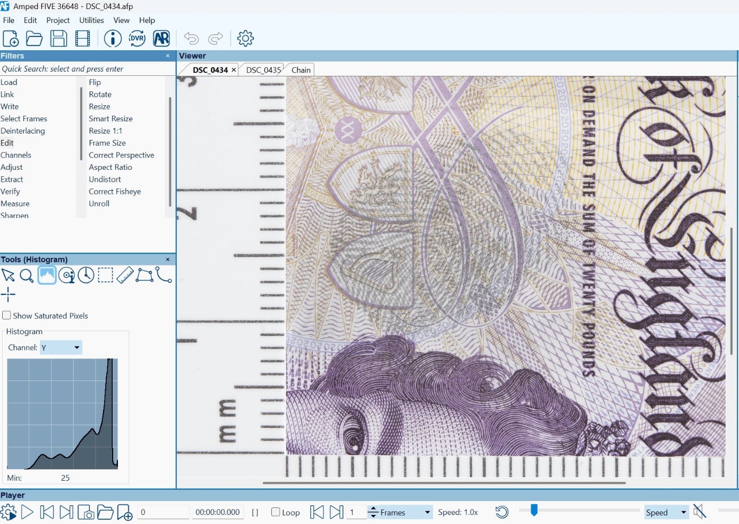Open program options gear icon
This screenshot has height=524, width=739.
[245, 38]
